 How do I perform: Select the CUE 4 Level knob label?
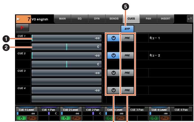point(159,110)
